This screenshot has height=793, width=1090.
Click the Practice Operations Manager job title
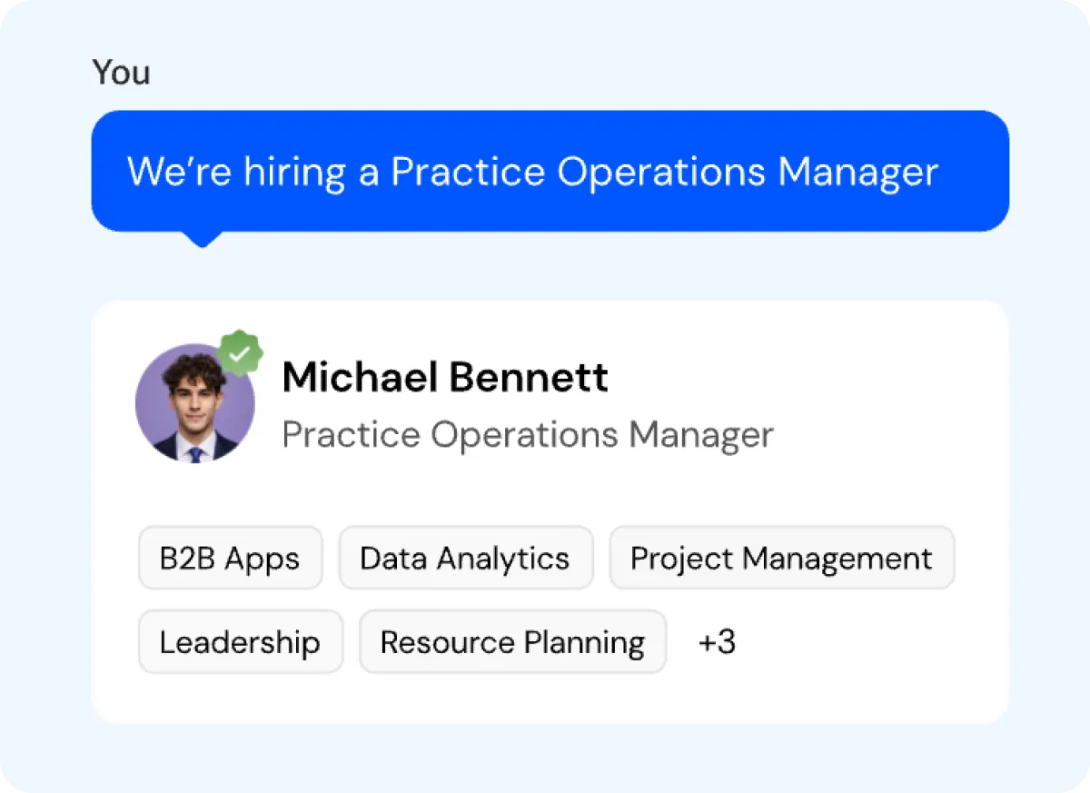527,434
